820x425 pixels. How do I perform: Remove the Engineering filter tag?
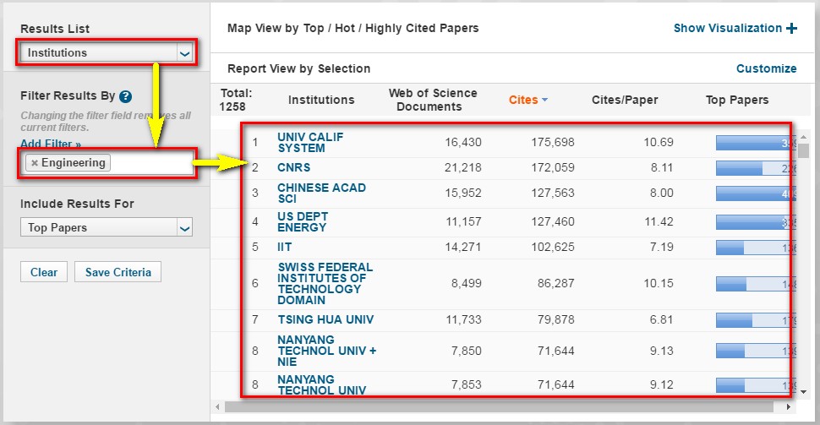(x=35, y=163)
